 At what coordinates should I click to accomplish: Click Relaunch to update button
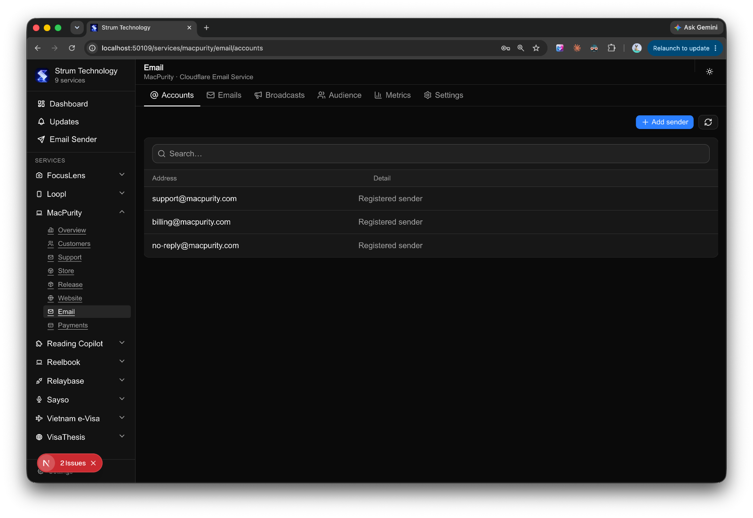(684, 48)
